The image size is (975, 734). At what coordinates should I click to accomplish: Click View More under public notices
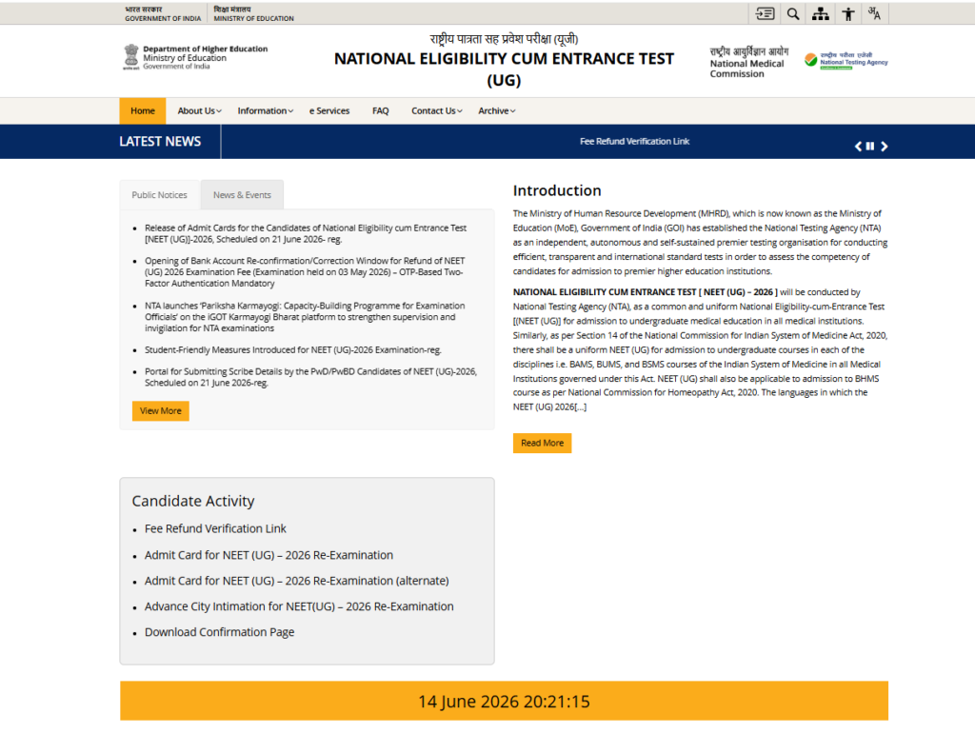(160, 411)
